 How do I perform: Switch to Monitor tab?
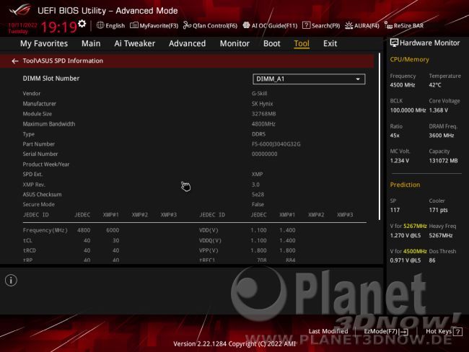click(234, 44)
